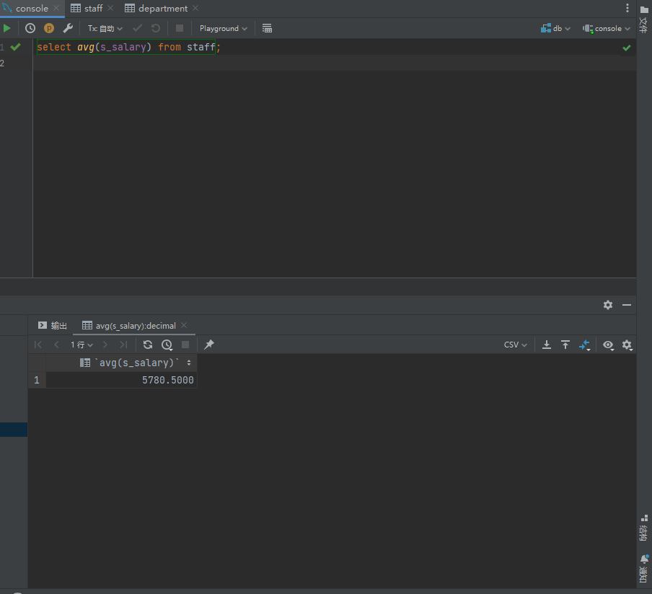This screenshot has height=594, width=652.
Task: Open the 结构 structure tool window
Action: coord(643,528)
